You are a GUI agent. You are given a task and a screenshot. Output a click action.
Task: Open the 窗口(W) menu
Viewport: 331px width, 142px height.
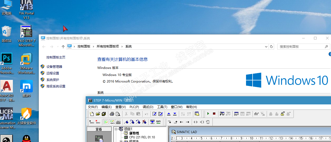click(177, 107)
